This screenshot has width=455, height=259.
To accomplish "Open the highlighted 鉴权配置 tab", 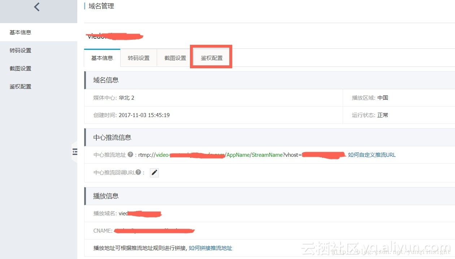I will click(x=211, y=57).
